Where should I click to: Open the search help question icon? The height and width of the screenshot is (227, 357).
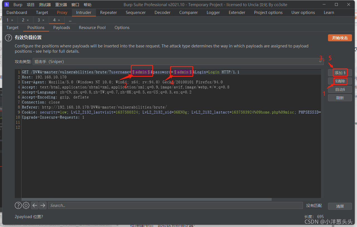point(18,206)
